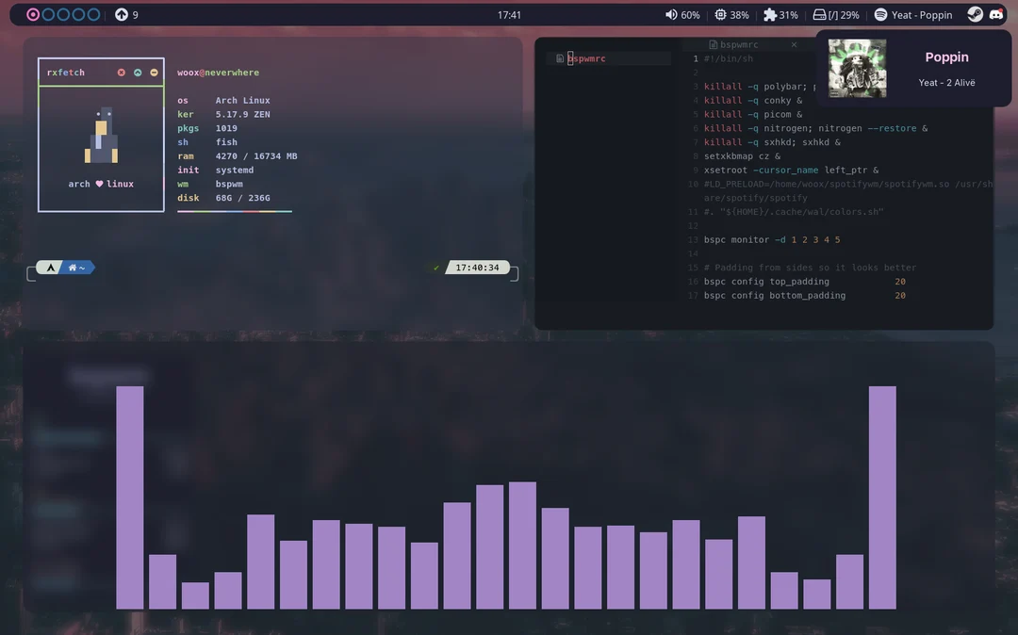Activate the last workspace indicator circle
1018x635 pixels.
91,14
